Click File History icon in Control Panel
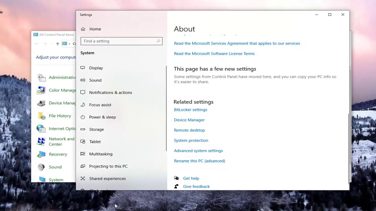 41,116
